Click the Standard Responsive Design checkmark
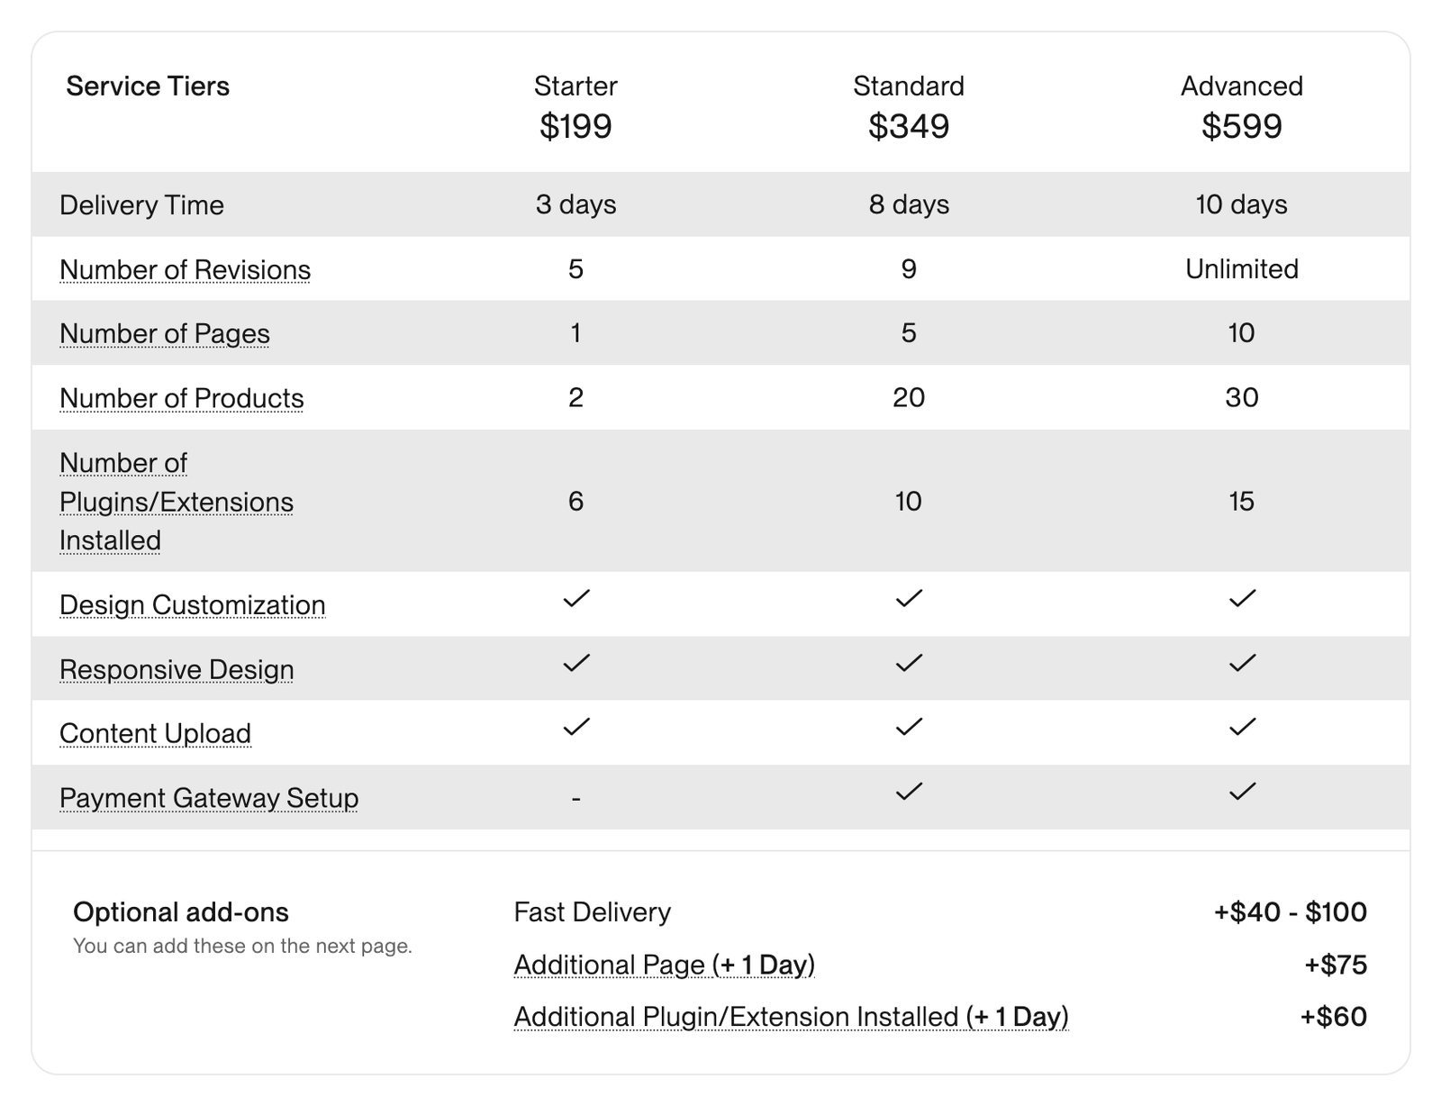Screen dimensions: 1441x1106 pos(909,663)
